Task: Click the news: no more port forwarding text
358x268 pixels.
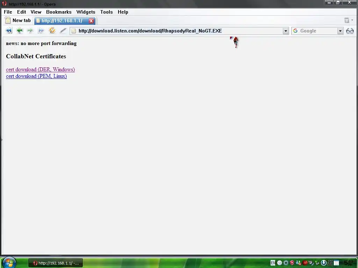Action: click(x=41, y=43)
